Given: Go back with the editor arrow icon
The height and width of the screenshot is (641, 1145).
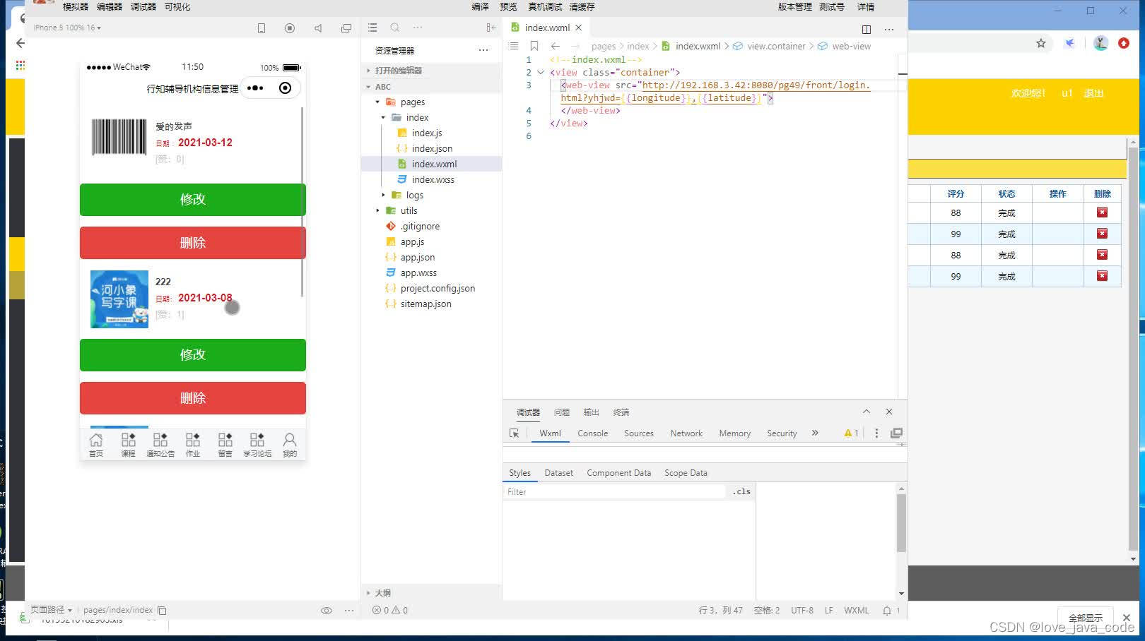Looking at the screenshot, I should click(x=556, y=46).
